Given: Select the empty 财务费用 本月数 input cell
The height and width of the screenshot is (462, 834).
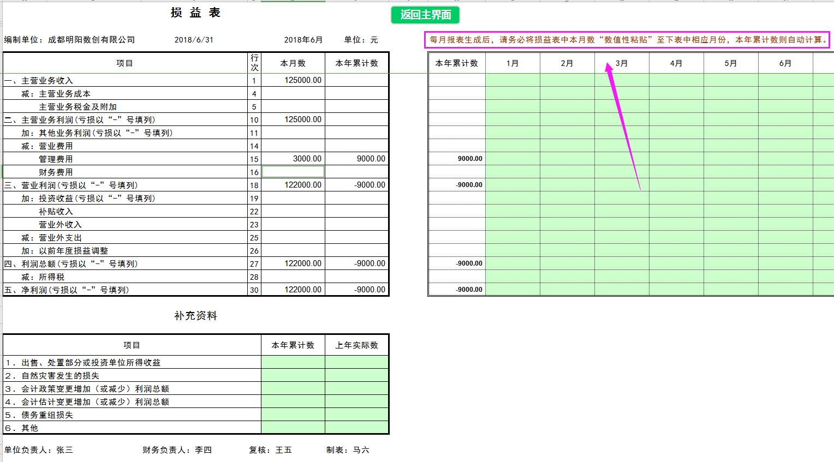Looking at the screenshot, I should (x=293, y=171).
